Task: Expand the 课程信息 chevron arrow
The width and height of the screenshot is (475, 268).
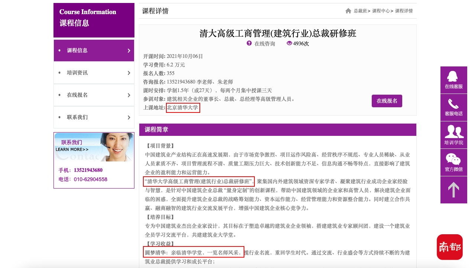Action: (129, 50)
